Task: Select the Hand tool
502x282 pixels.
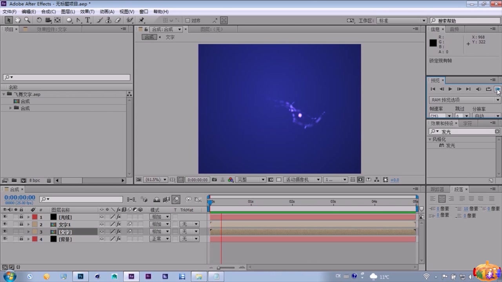Action: 18,20
